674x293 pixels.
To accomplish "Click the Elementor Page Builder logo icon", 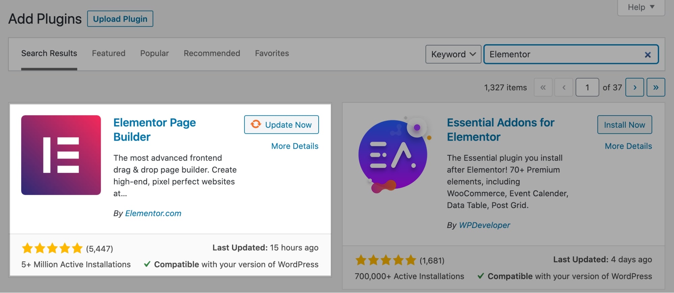I will tap(61, 155).
